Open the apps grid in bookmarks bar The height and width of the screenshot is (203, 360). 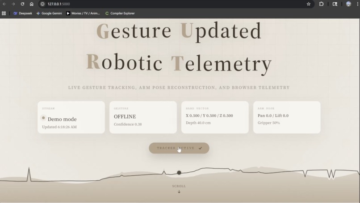coord(4,13)
